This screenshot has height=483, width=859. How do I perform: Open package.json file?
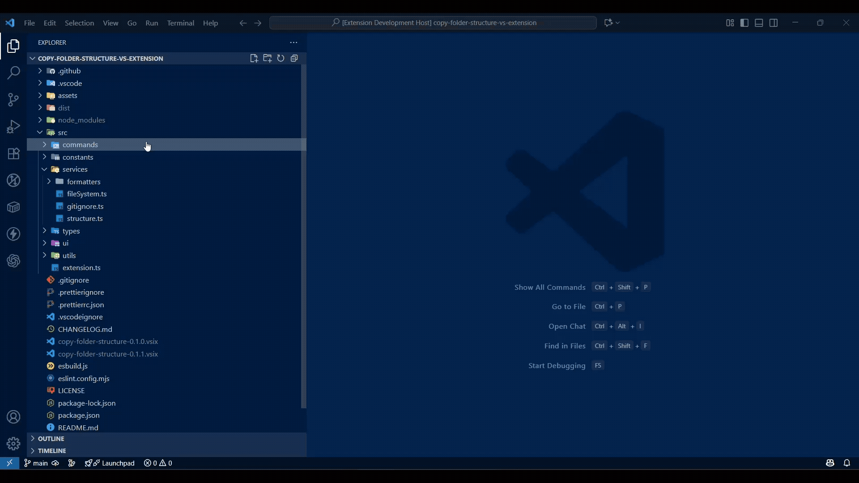pos(167,415)
